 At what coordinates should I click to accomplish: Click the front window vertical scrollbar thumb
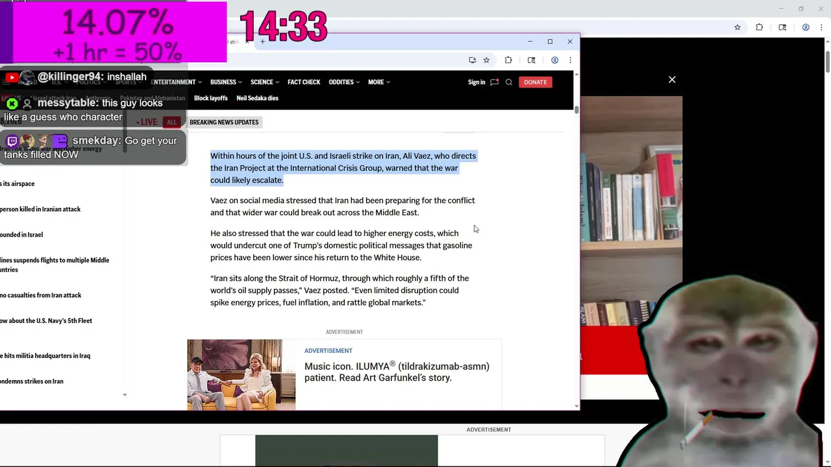[x=576, y=110]
